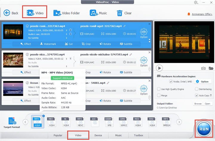The width and height of the screenshot is (215, 141).
Task: Open snapshot folder icon under preview
Action: [211, 68]
